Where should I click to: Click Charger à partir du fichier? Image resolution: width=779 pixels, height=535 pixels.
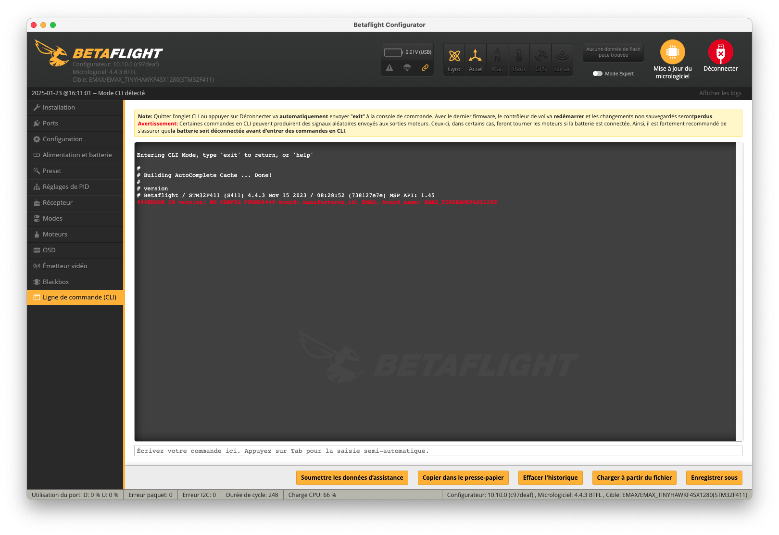pos(634,478)
